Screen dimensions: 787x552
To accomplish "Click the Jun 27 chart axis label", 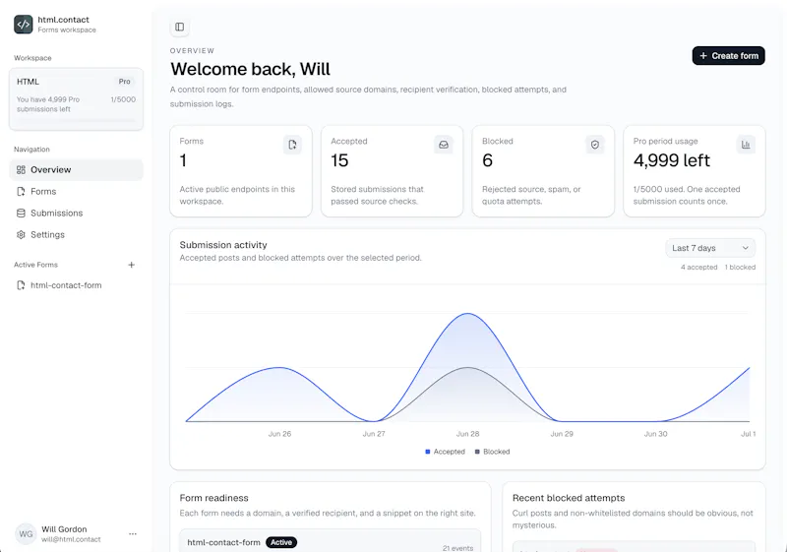I will point(374,434).
